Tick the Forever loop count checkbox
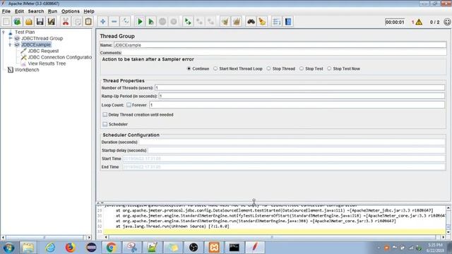Viewport: 452px width, 254px height. [129, 105]
